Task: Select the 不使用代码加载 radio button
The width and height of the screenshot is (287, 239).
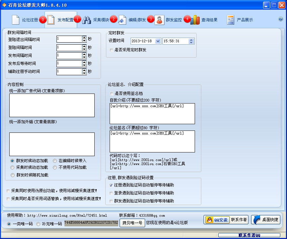Action: pyautogui.click(x=54, y=167)
